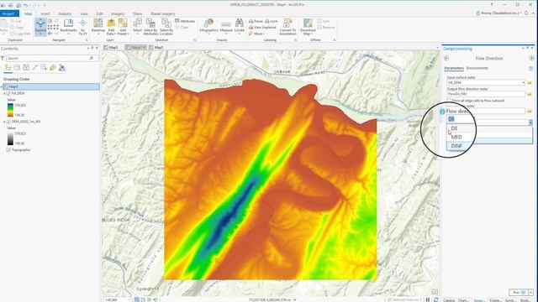Viewport: 538px width, 302px height.
Task: Click the Convert To Annotation icon
Action: tap(287, 23)
